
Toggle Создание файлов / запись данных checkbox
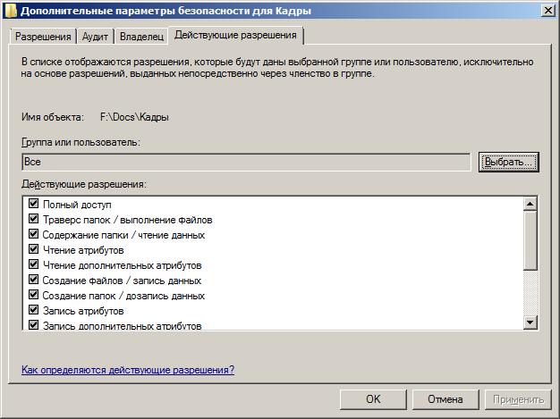(x=34, y=280)
